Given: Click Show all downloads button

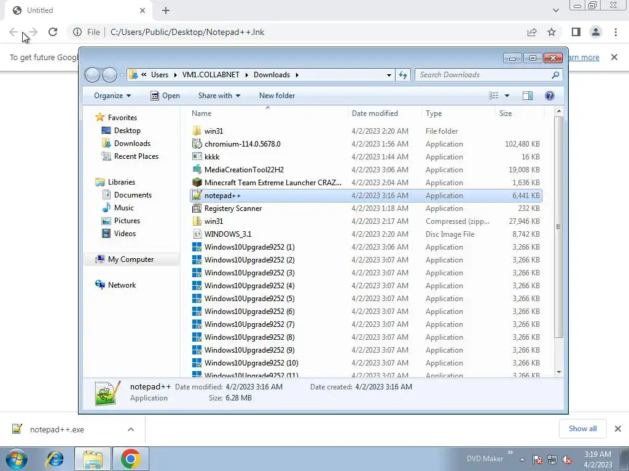Looking at the screenshot, I should pyautogui.click(x=582, y=429).
